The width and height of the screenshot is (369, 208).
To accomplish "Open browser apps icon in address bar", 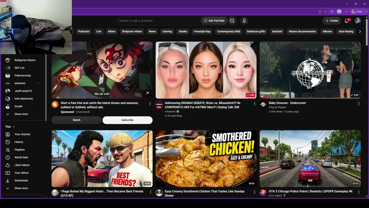I will [x=320, y=12].
